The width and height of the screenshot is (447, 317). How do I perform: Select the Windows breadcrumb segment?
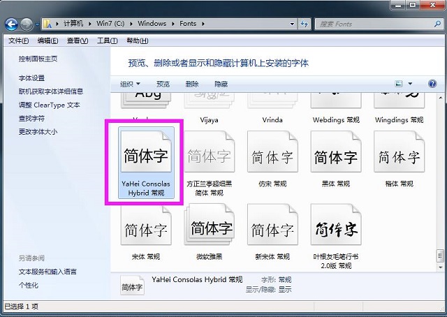coord(152,24)
